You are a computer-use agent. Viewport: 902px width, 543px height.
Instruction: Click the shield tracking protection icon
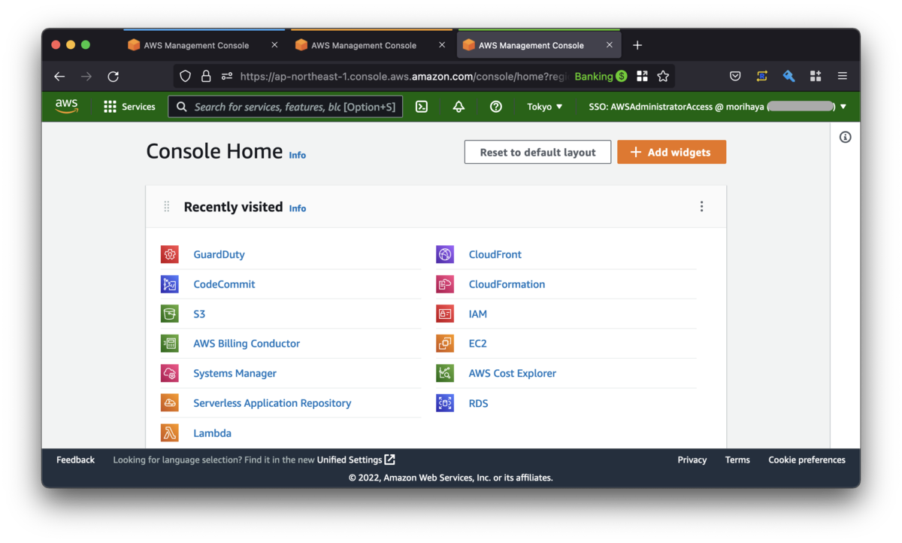tap(186, 76)
